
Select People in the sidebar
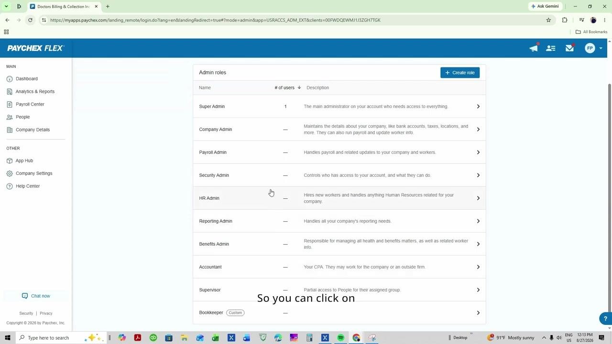tap(22, 117)
